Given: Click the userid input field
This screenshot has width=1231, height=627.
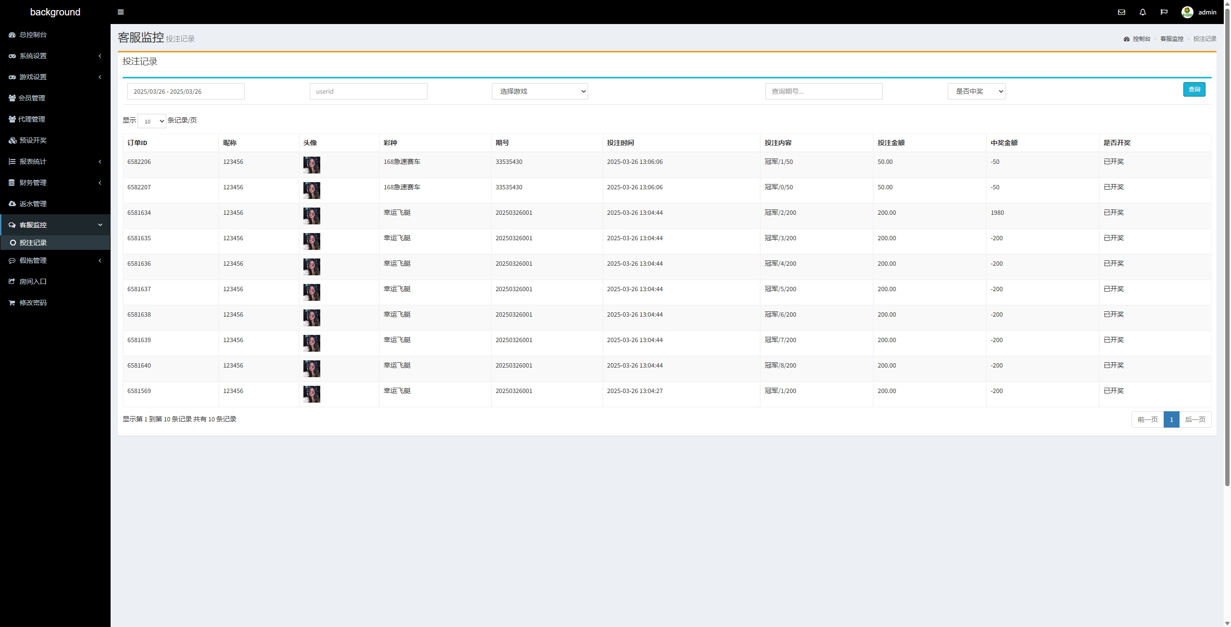Looking at the screenshot, I should 368,91.
